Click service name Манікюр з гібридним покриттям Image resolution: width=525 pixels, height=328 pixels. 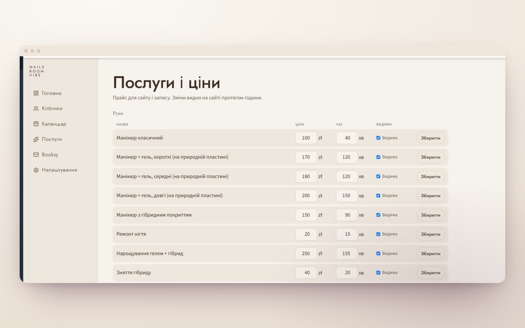click(154, 215)
